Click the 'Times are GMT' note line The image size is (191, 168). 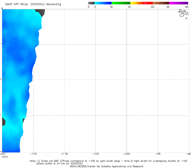point(108,161)
